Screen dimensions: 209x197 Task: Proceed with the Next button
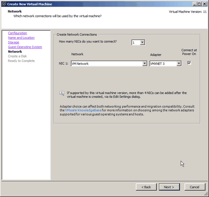[x=169, y=187]
